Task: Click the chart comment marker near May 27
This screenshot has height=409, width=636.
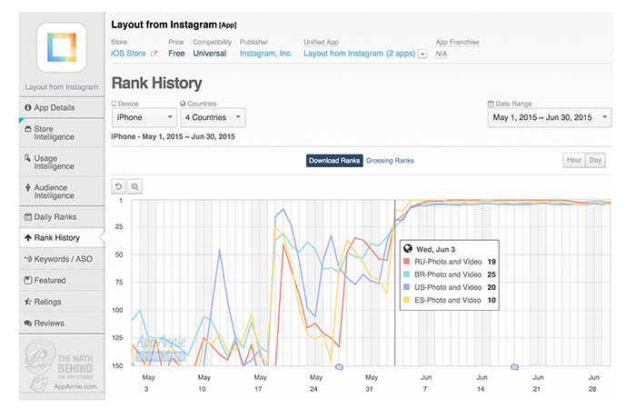Action: point(339,367)
